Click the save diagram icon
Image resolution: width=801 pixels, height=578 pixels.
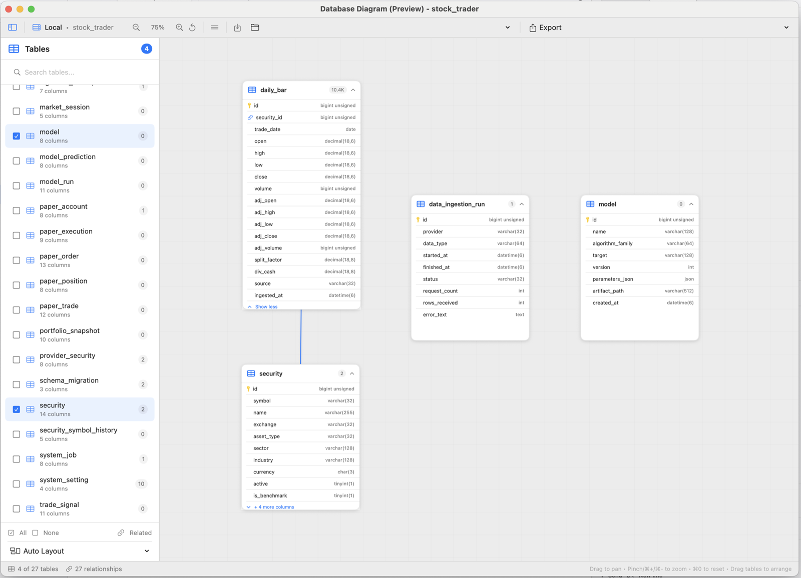click(x=237, y=27)
